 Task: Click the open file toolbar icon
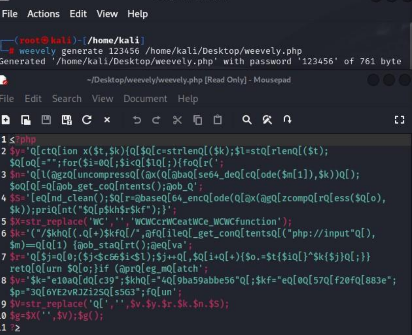[x=26, y=120]
